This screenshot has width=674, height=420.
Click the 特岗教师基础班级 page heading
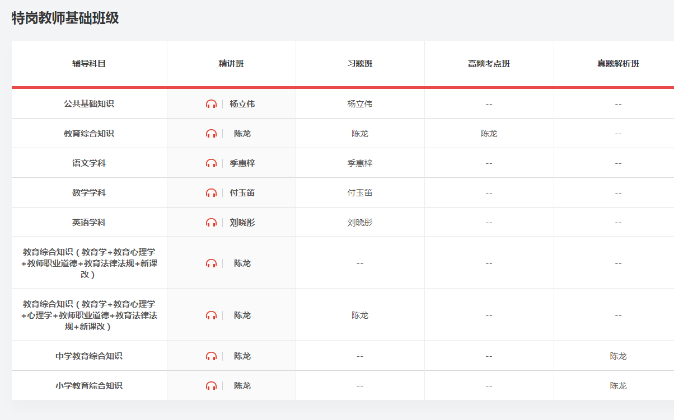tap(65, 18)
